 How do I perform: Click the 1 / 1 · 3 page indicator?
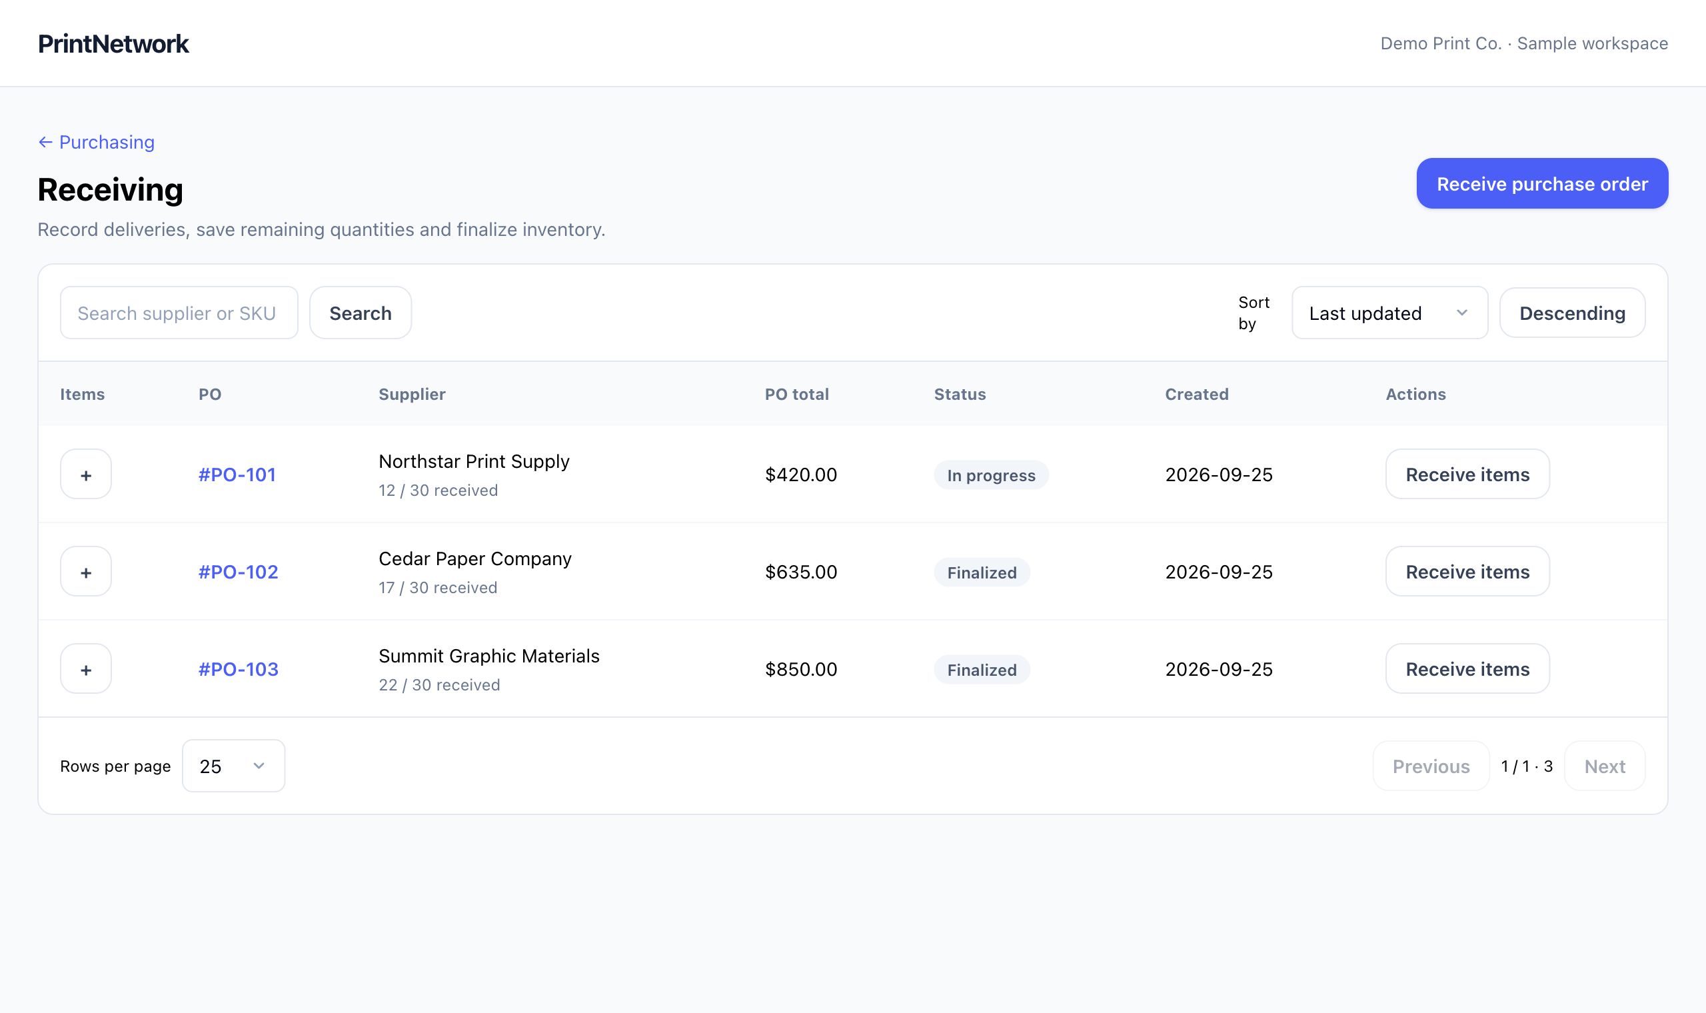1527,766
